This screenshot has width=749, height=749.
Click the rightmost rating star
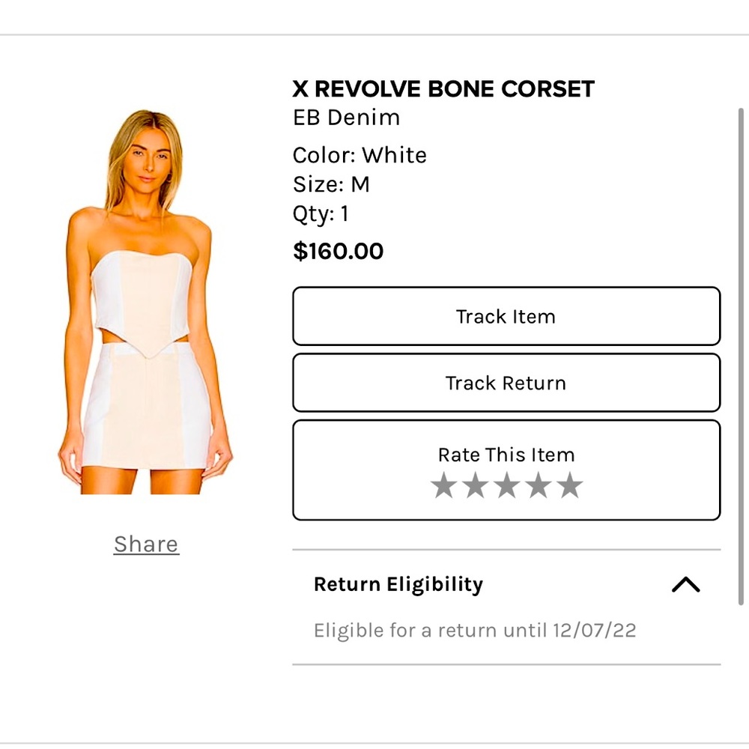[570, 485]
